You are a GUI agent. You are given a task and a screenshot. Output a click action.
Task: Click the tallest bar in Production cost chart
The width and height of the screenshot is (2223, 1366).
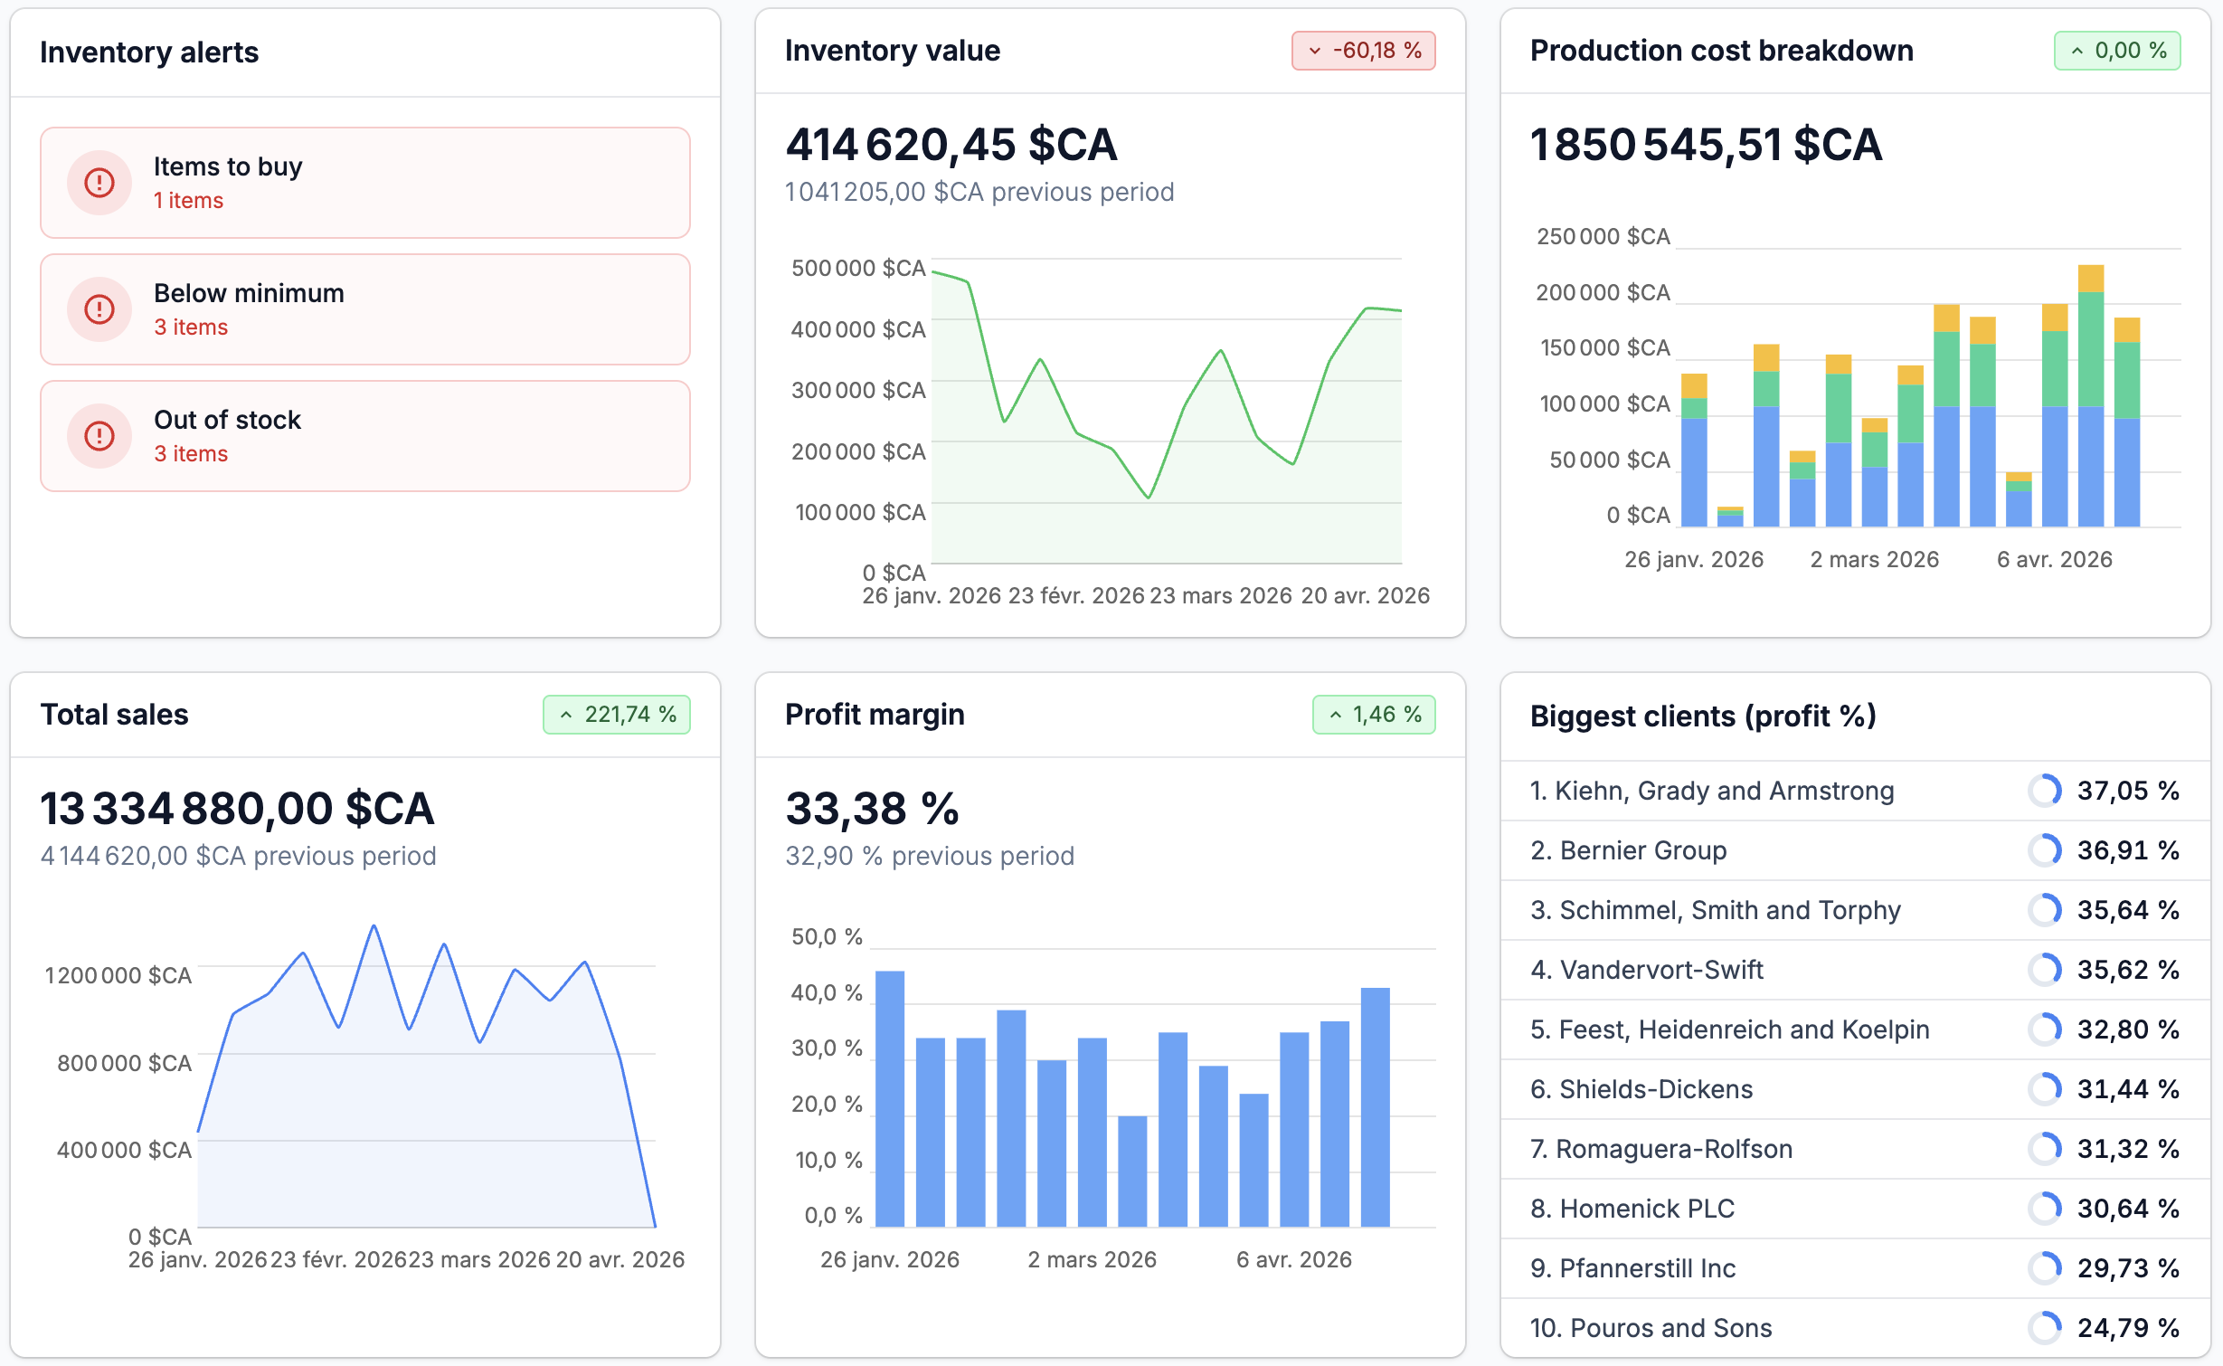tap(2090, 395)
